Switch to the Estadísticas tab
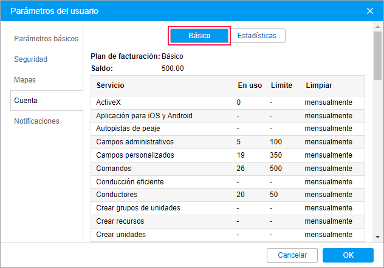 coord(256,36)
